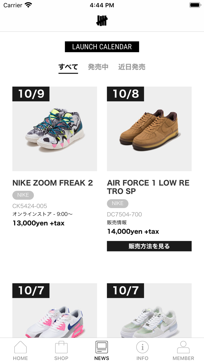View the Nike Zoom Freak 2 shoe image

click(x=54, y=129)
